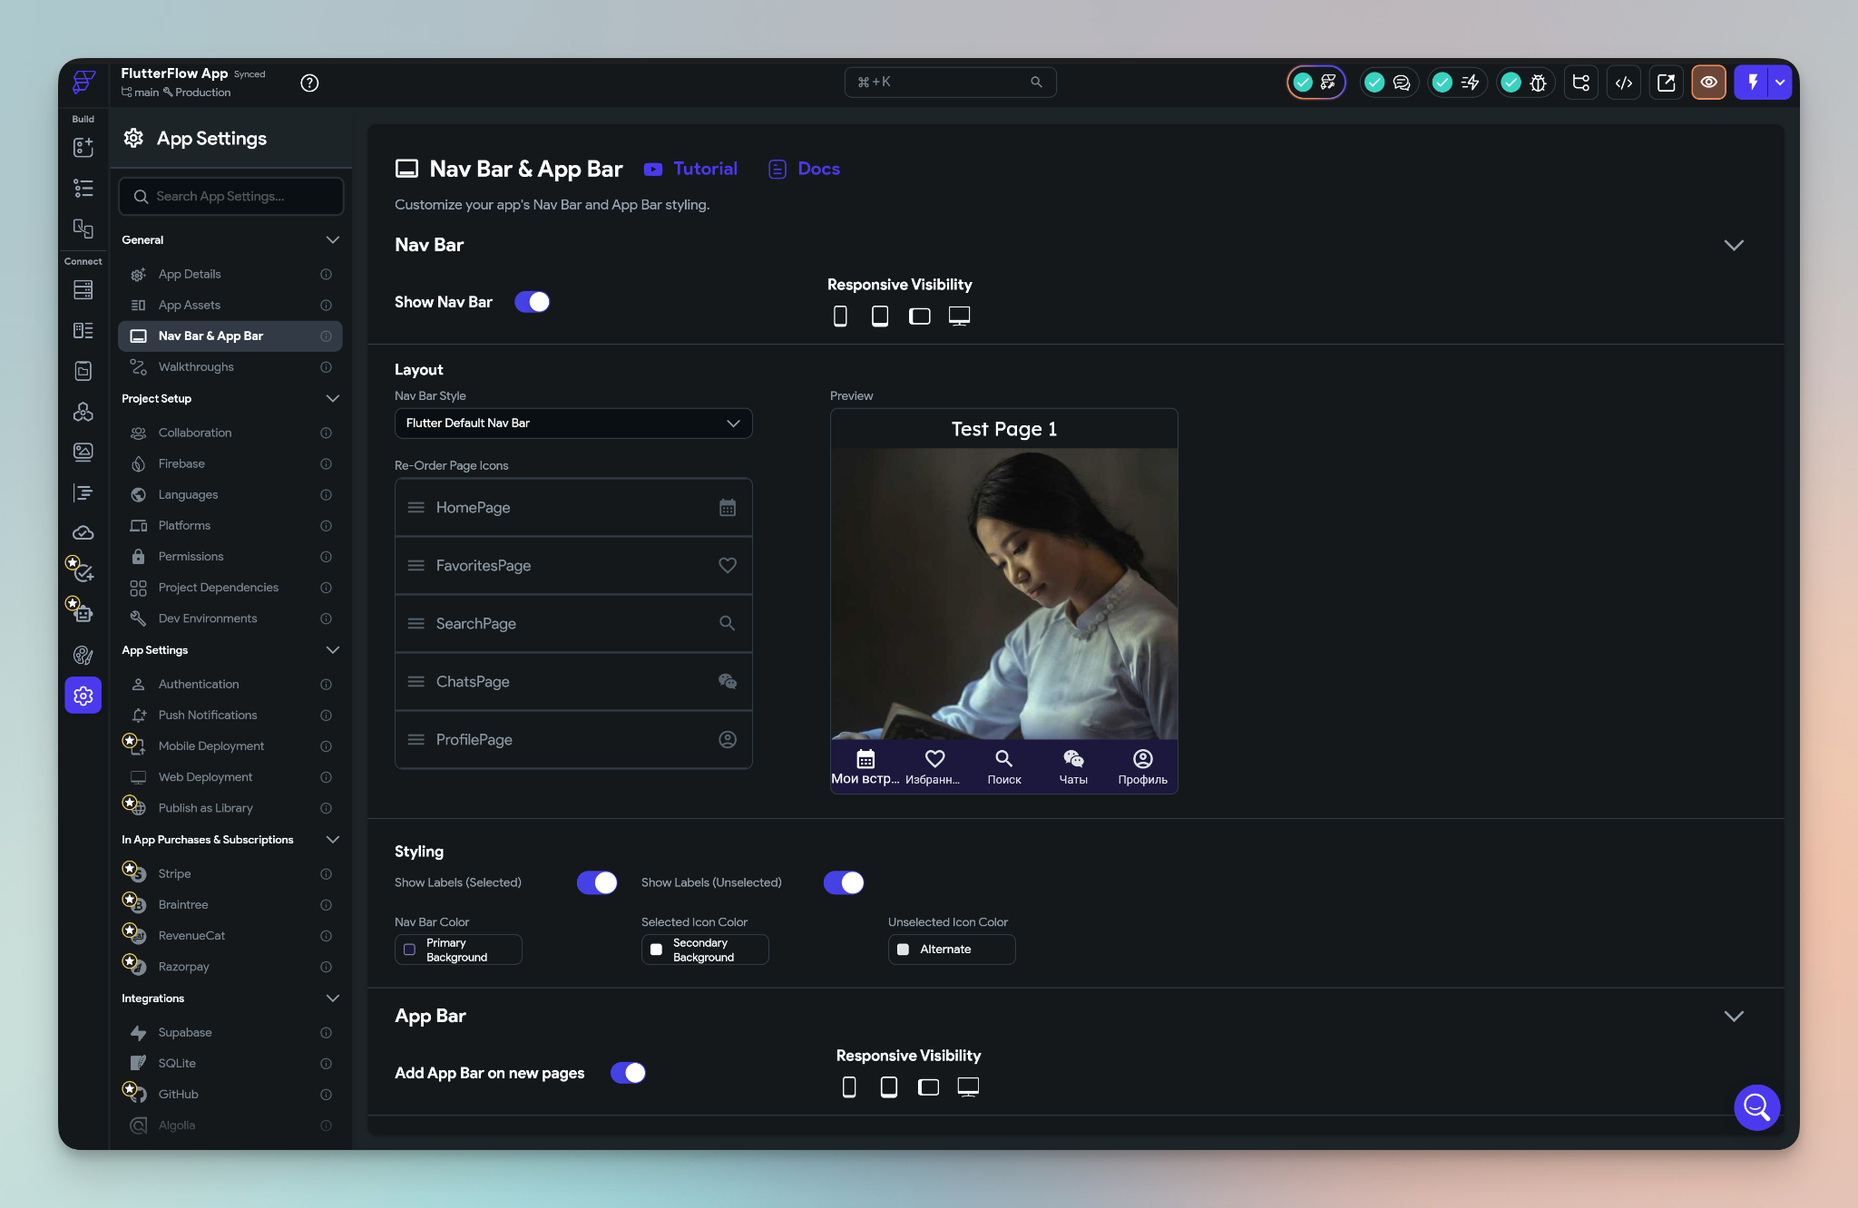
Task: Disable the Show Nav Bar toggle
Action: point(532,301)
